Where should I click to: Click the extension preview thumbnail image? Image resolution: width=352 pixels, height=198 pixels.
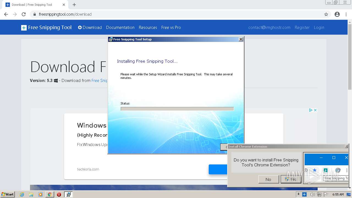(326, 168)
